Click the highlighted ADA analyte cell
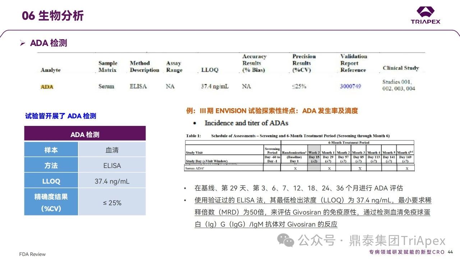 (x=47, y=87)
